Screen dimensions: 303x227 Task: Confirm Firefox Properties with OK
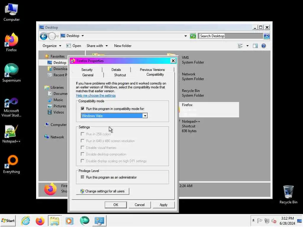pos(116,205)
